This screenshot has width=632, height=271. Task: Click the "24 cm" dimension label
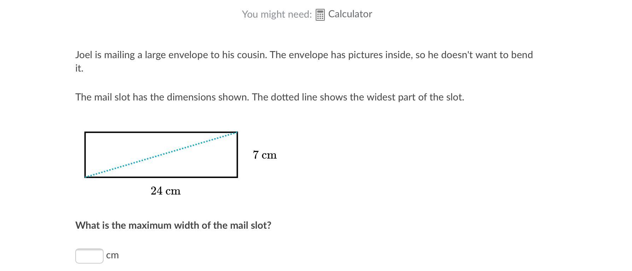(165, 191)
